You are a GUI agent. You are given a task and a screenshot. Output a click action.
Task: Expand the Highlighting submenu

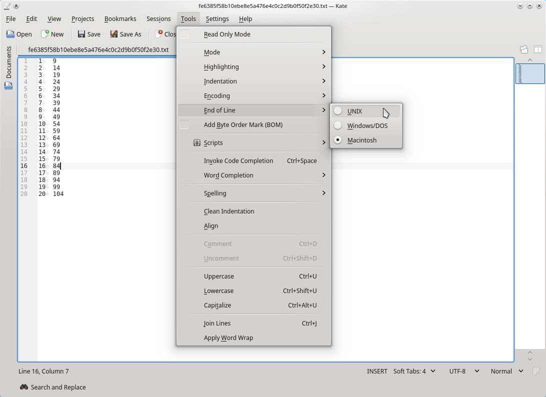[253, 67]
